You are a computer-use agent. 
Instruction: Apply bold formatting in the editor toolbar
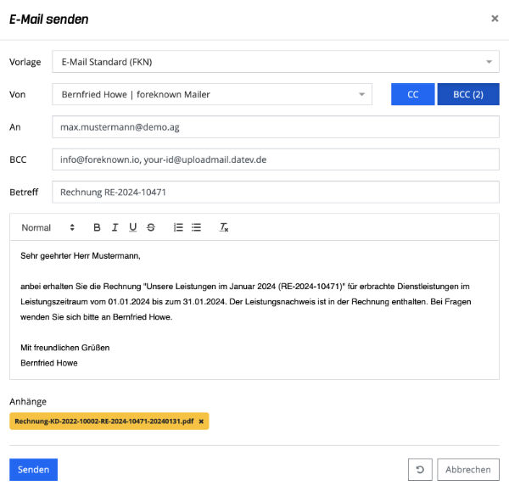click(97, 227)
